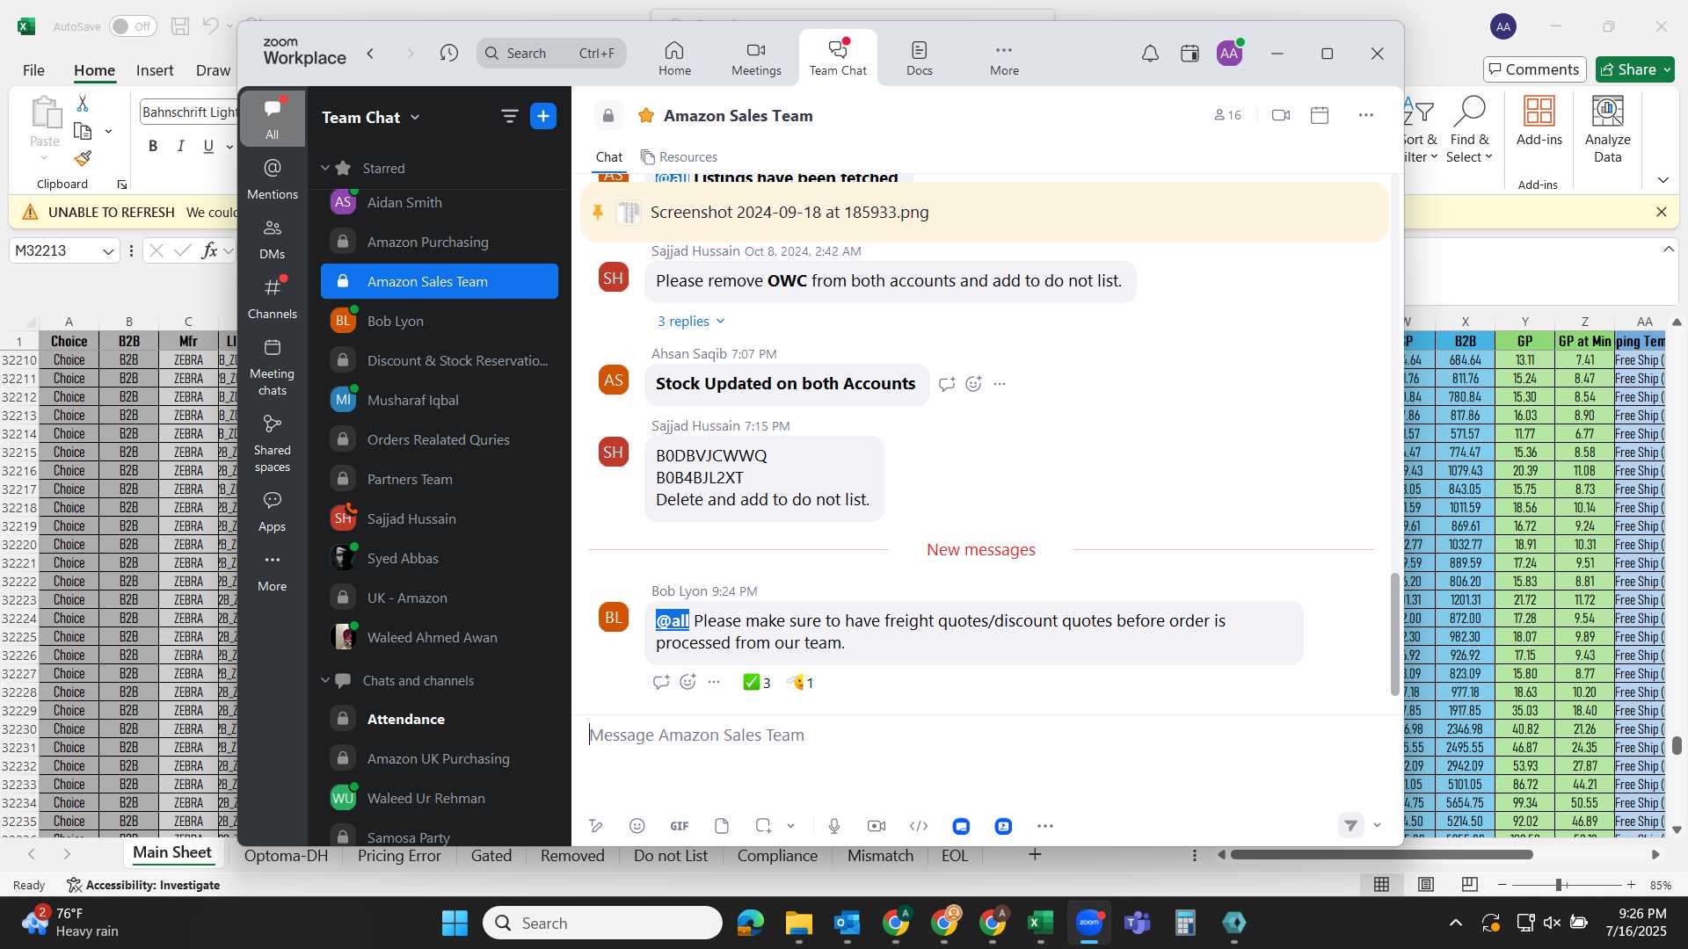Open the Excel Name Box dropdown
This screenshot has width=1688, height=949.
[x=108, y=251]
